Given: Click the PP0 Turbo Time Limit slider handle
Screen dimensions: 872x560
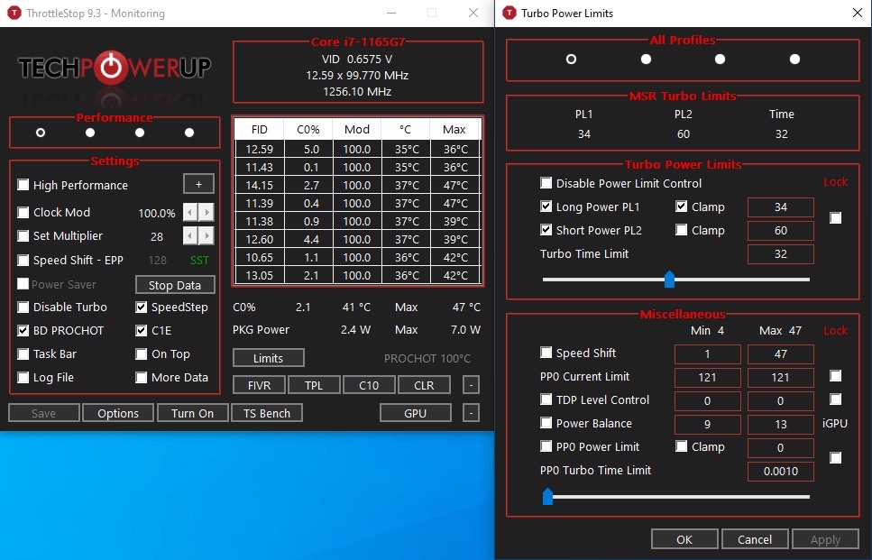Looking at the screenshot, I should point(547,496).
